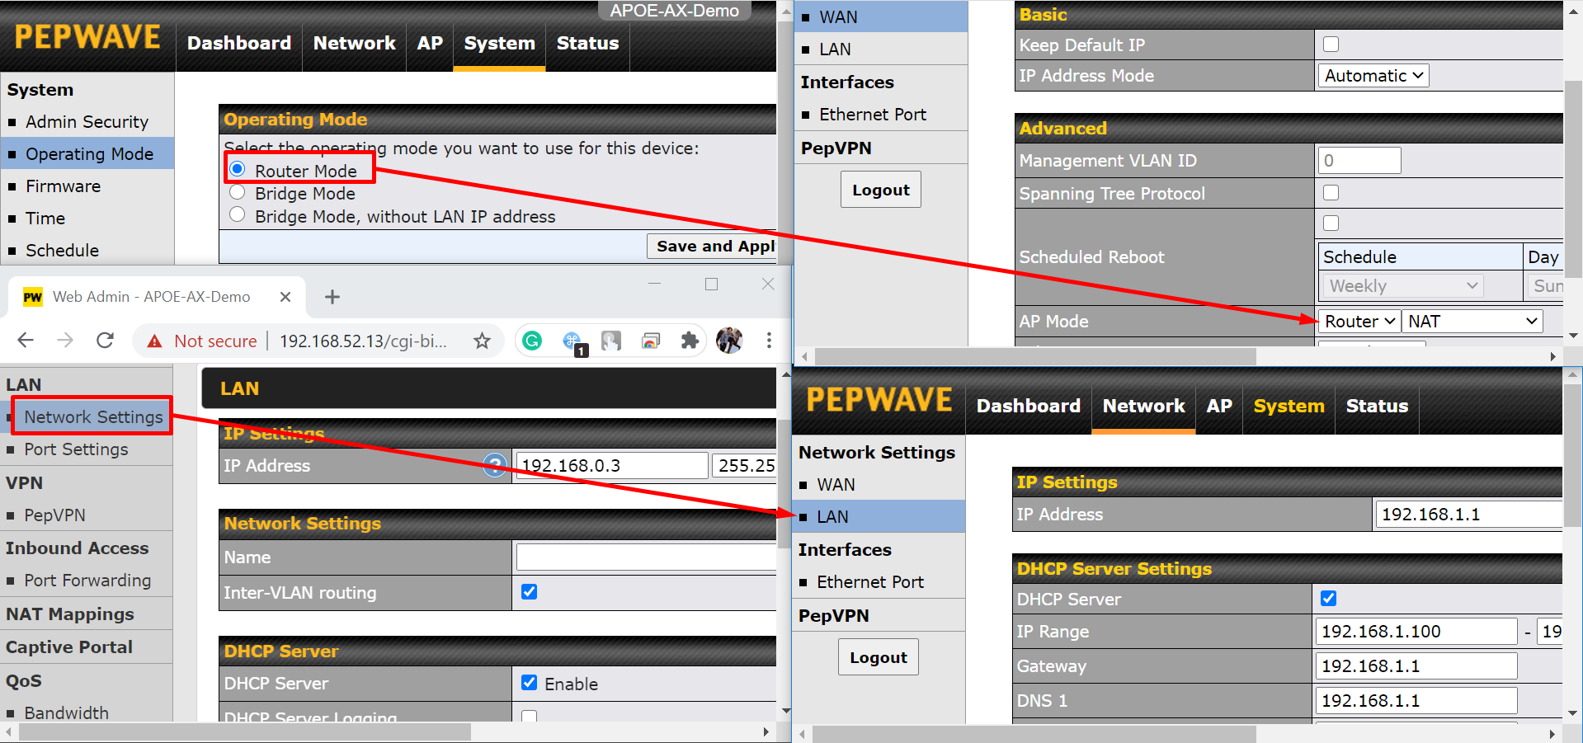Click the Management VLAN ID field
Viewport: 1583px width, 743px height.
pyautogui.click(x=1359, y=161)
